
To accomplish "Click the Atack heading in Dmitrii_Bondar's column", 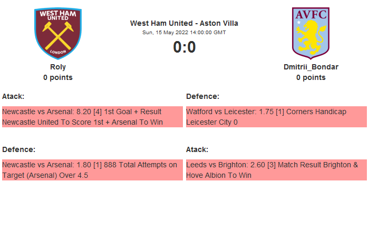I will (197, 149).
